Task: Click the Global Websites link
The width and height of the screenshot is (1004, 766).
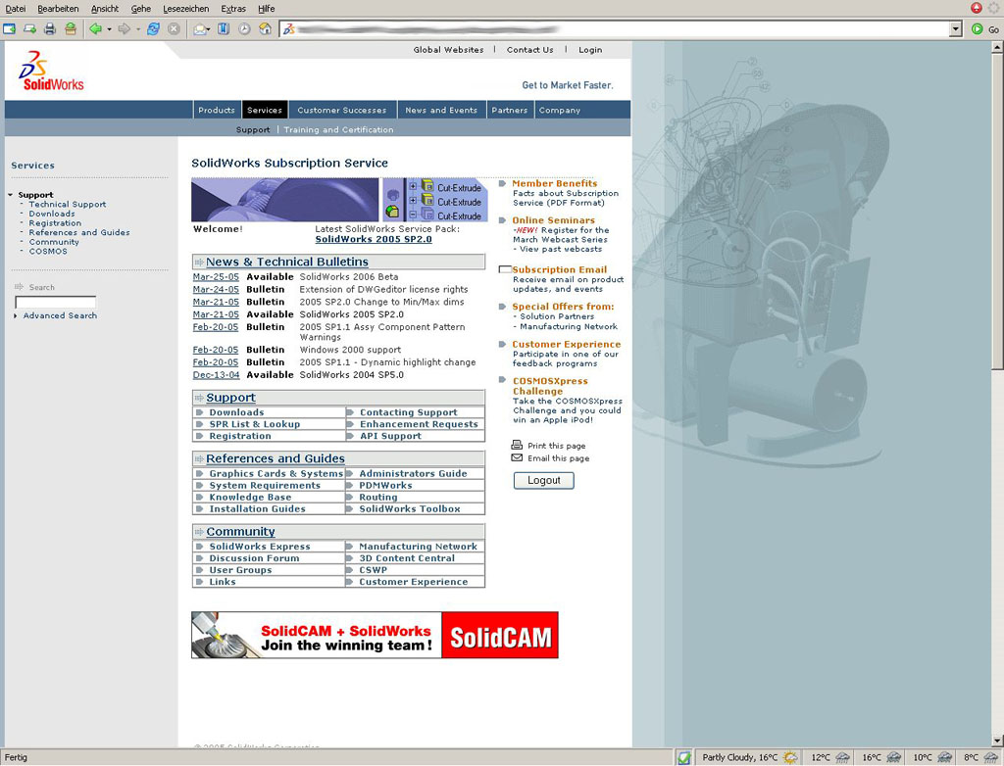Action: [x=448, y=50]
